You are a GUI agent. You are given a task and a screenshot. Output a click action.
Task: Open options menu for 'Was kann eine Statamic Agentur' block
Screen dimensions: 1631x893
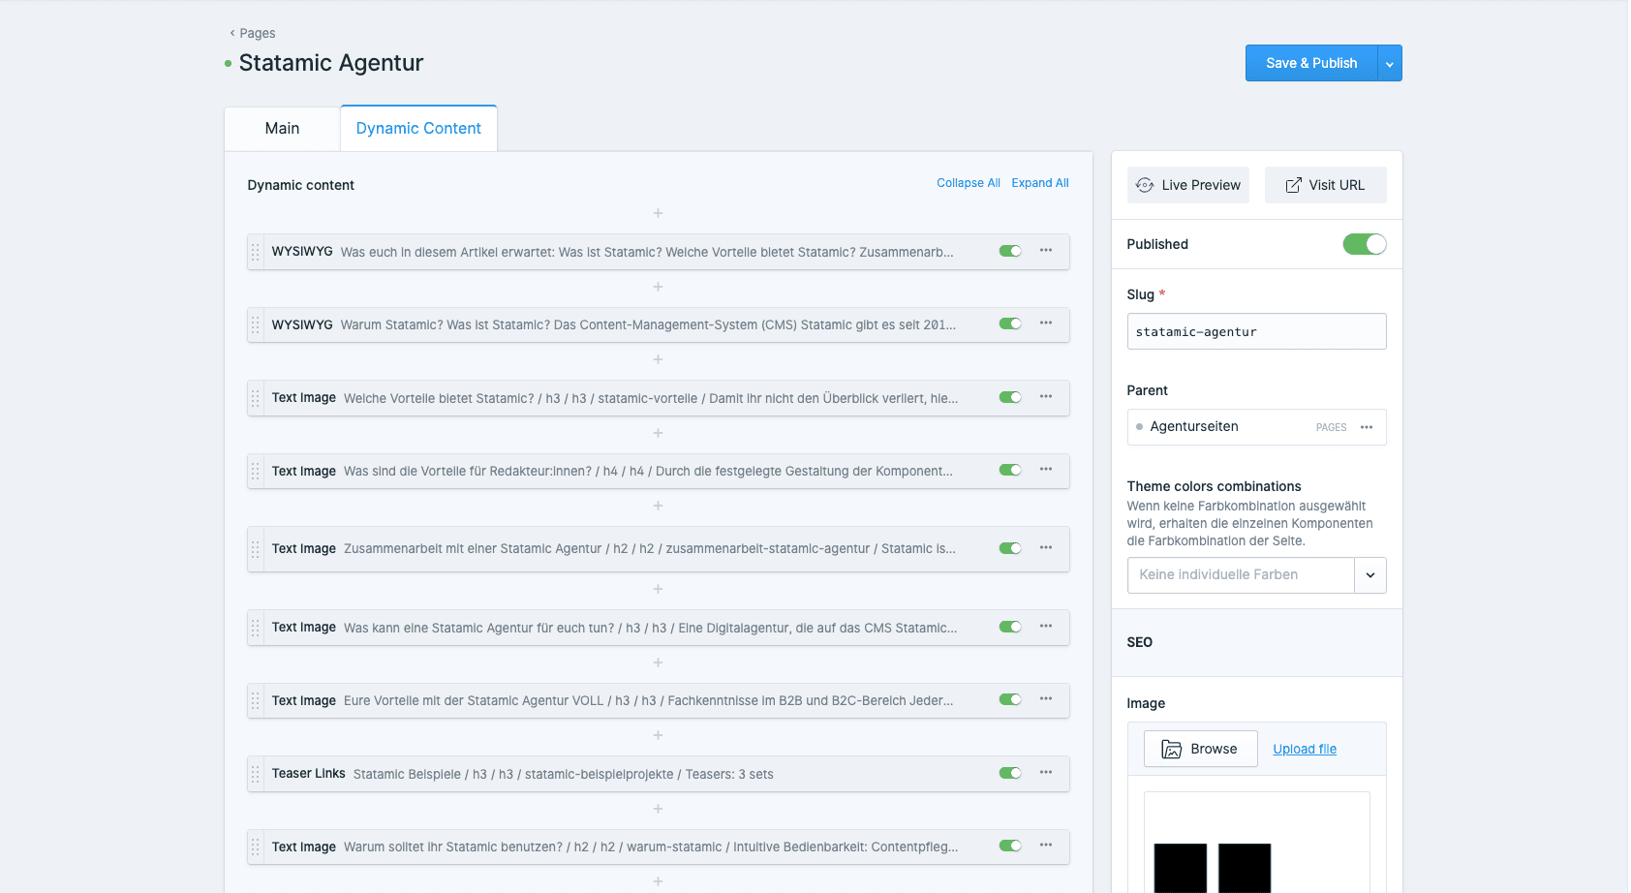click(1046, 627)
